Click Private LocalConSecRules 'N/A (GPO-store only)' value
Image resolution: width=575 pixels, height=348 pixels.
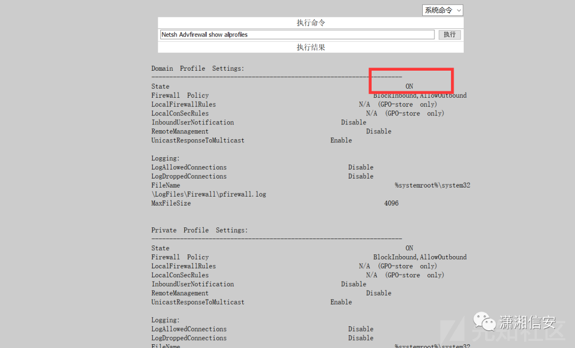405,275
